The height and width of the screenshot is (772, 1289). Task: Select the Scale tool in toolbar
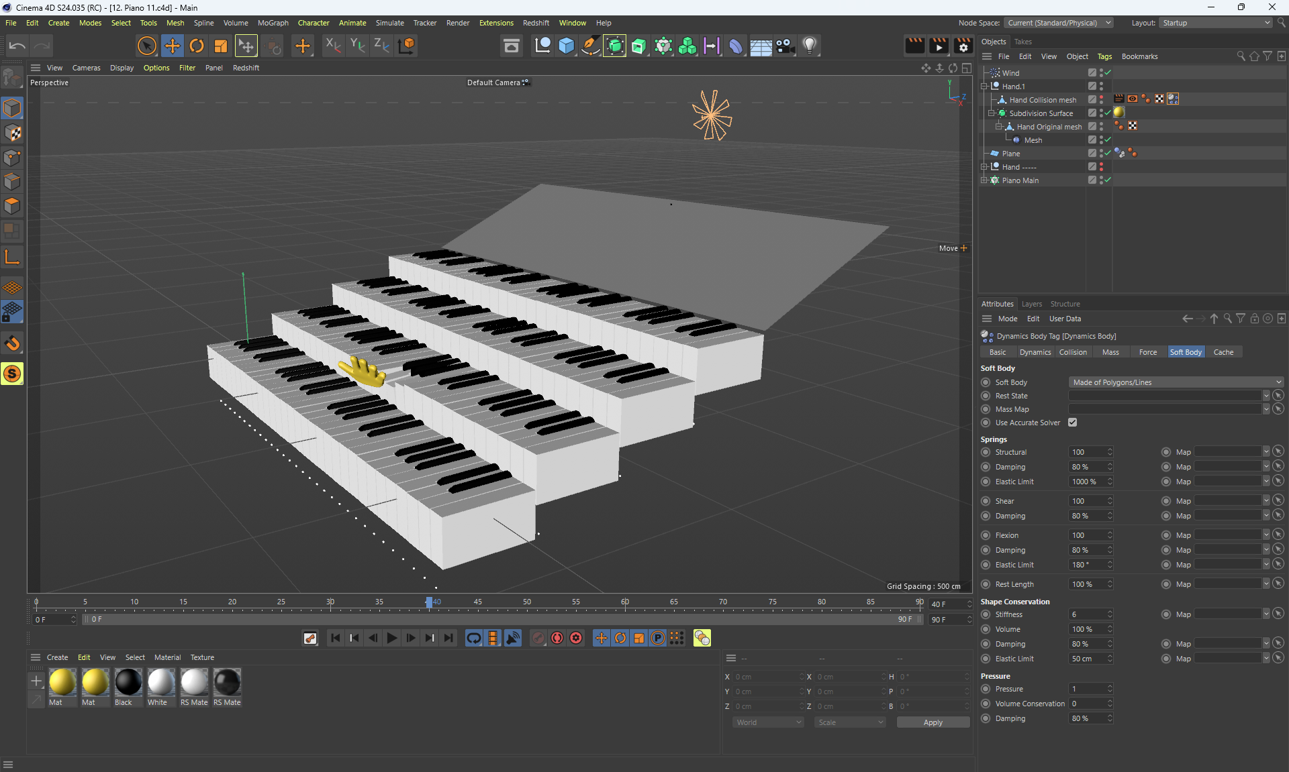tap(221, 46)
